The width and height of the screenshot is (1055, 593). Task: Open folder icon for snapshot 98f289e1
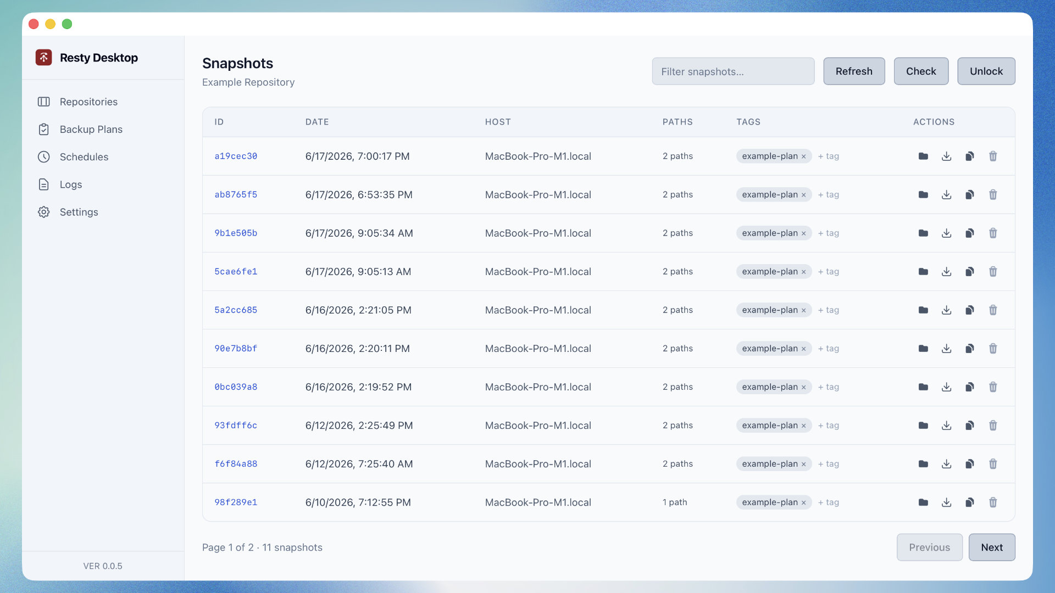pyautogui.click(x=923, y=502)
